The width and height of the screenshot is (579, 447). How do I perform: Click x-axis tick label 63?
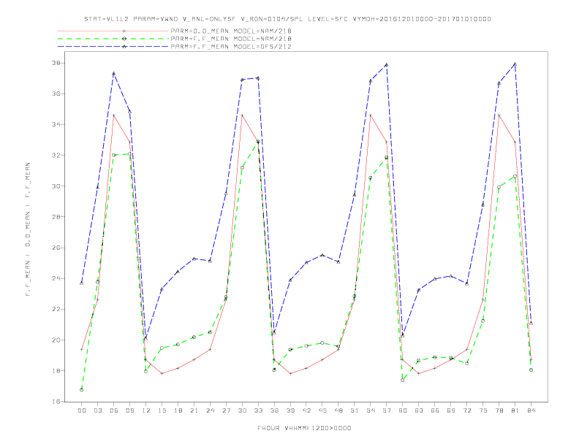pos(419,410)
